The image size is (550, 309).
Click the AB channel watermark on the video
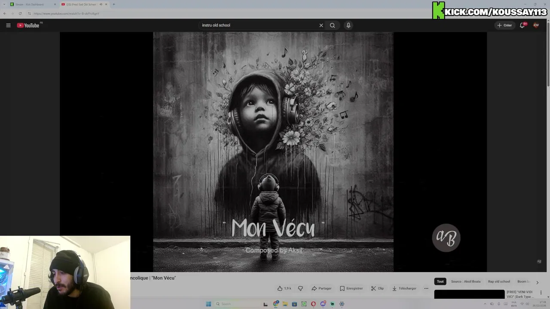click(x=446, y=238)
